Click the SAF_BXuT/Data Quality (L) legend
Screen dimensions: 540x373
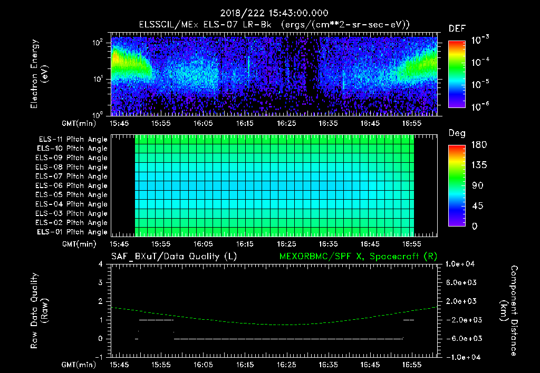174,257
